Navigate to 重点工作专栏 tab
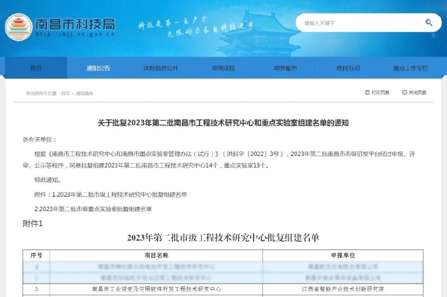 [x=410, y=68]
